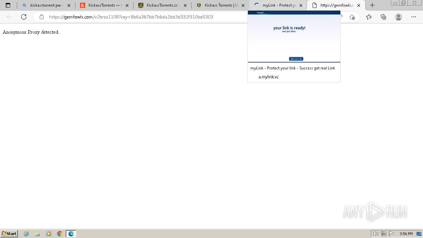Click the myLink preview title text

click(x=293, y=68)
